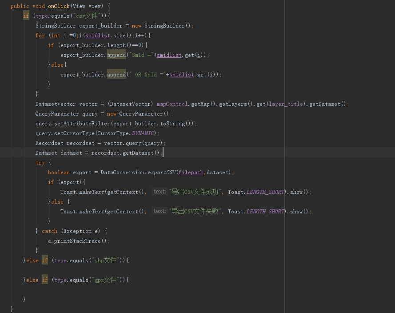Click export_builder.length()==0 condition
395x313 pixels.
pos(100,45)
